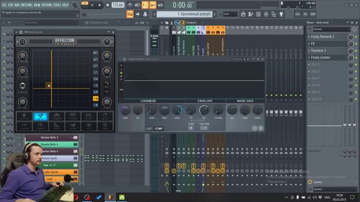360x202 pixels.
Task: Select the highlighted blue Effector effect button
Action: coord(40,116)
